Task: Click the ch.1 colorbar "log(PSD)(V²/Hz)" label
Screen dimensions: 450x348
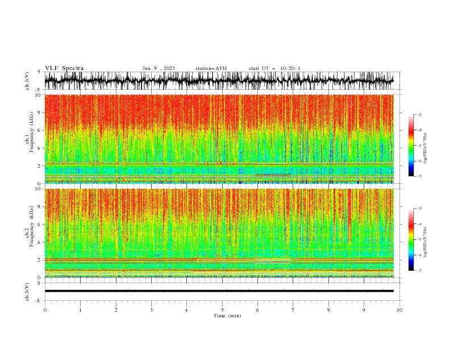Action: point(426,148)
